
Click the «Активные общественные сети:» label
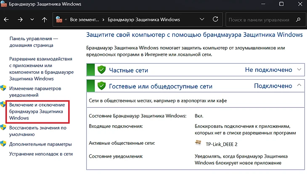[x=122, y=143]
